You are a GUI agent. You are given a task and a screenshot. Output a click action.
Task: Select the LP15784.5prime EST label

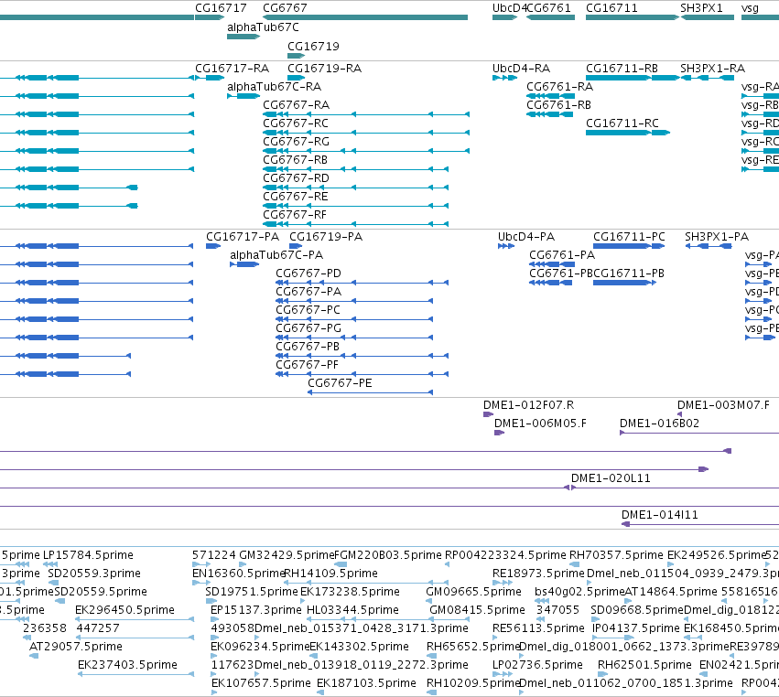tap(88, 555)
